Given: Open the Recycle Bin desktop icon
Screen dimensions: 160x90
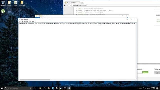Looking at the screenshot, I should (3, 3).
